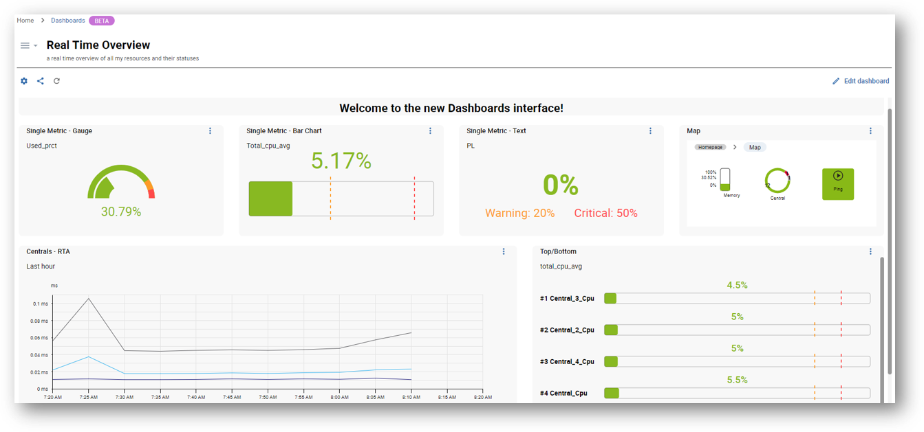Open the hamburger menu icon
924x432 pixels.
(x=25, y=45)
